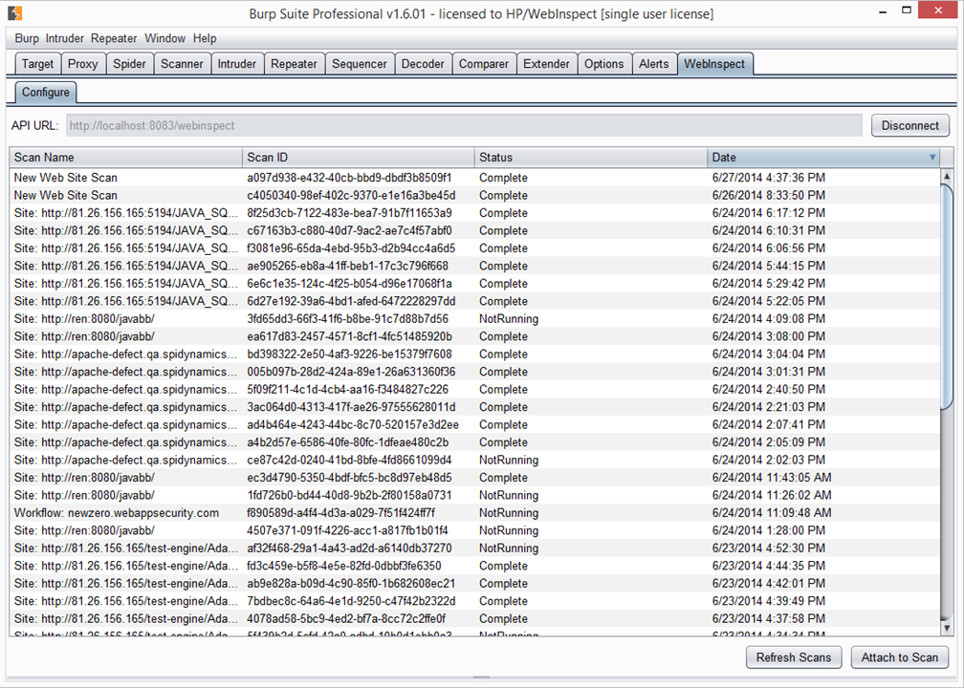964x688 pixels.
Task: Sort by the Scan ID column header
Action: (x=359, y=158)
